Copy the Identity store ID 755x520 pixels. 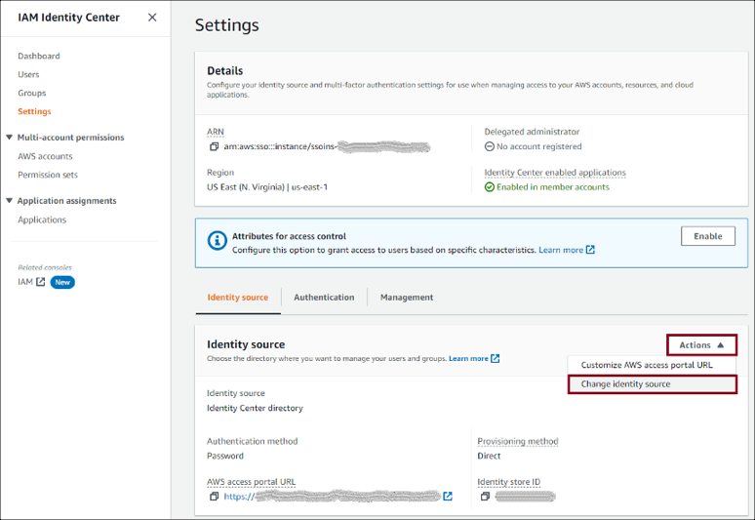coord(484,497)
